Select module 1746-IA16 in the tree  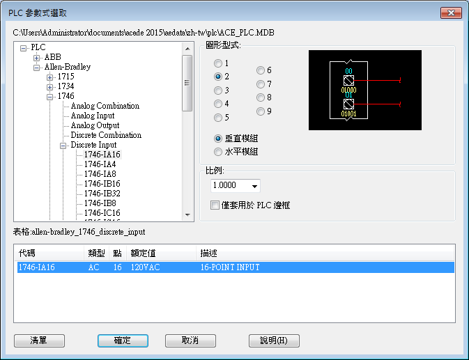[x=102, y=155]
